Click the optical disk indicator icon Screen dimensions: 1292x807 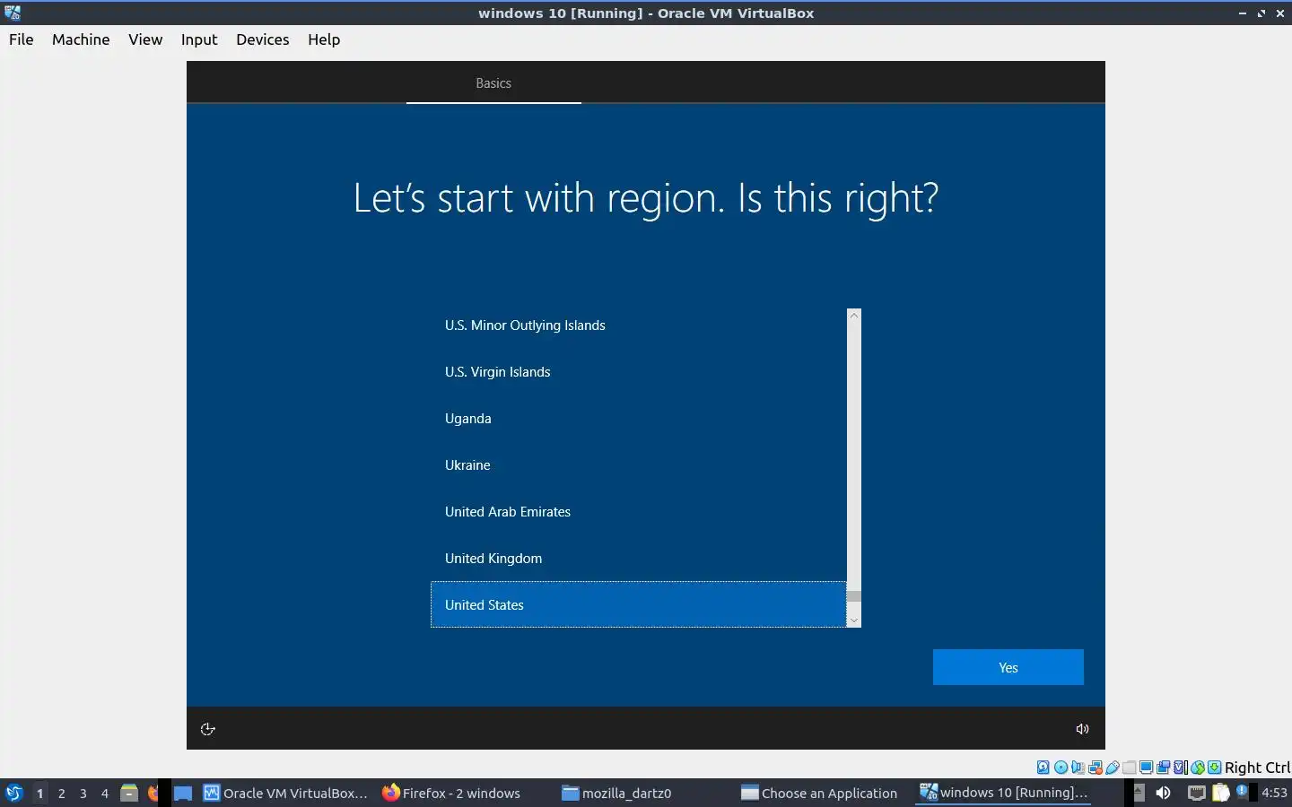pyautogui.click(x=1061, y=768)
